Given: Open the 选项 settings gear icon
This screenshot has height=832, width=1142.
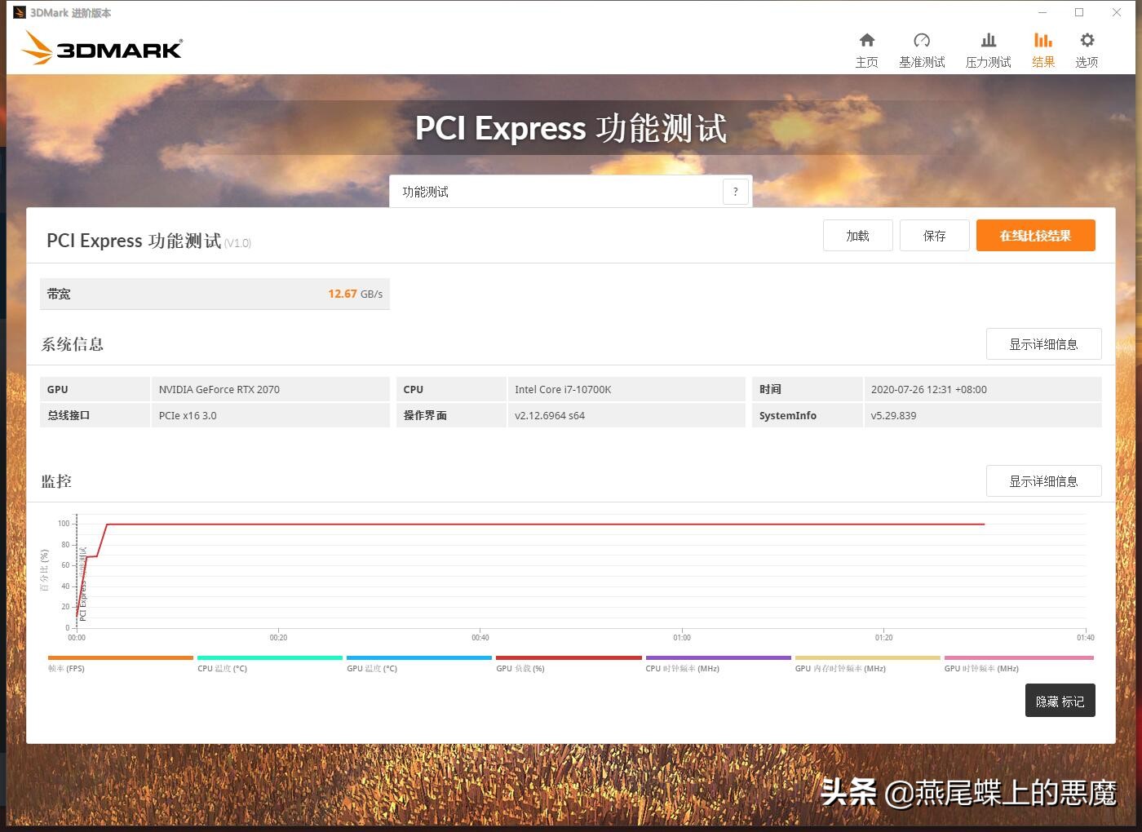Looking at the screenshot, I should tap(1087, 39).
